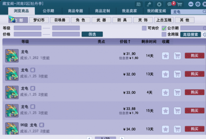Click the 助 helper icon in title bar

[x=138, y=4]
